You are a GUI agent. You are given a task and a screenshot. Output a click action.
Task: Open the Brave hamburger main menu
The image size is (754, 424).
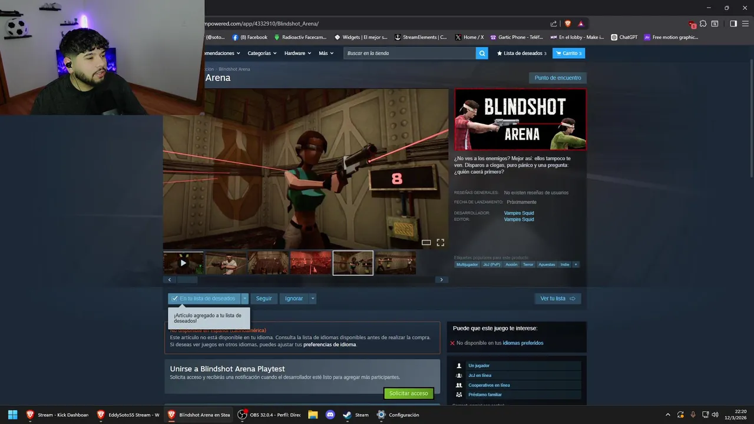pyautogui.click(x=745, y=24)
